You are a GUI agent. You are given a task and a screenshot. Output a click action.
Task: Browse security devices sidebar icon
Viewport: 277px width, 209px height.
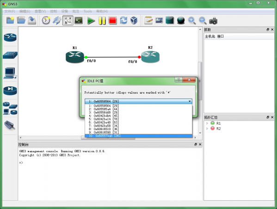click(x=10, y=90)
